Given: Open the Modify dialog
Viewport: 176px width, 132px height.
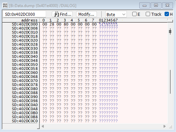Looking at the screenshot, I should click(86, 14).
